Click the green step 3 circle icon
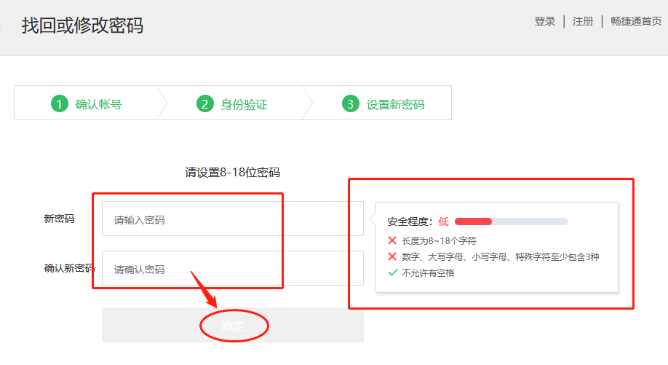The height and width of the screenshot is (365, 668). pos(350,104)
